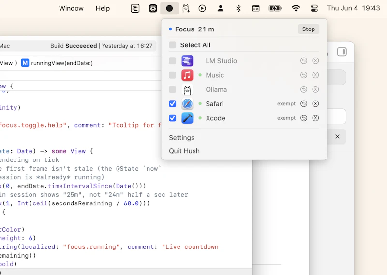Stop the Focus session
Viewport: 387px width, 275px height.
309,29
